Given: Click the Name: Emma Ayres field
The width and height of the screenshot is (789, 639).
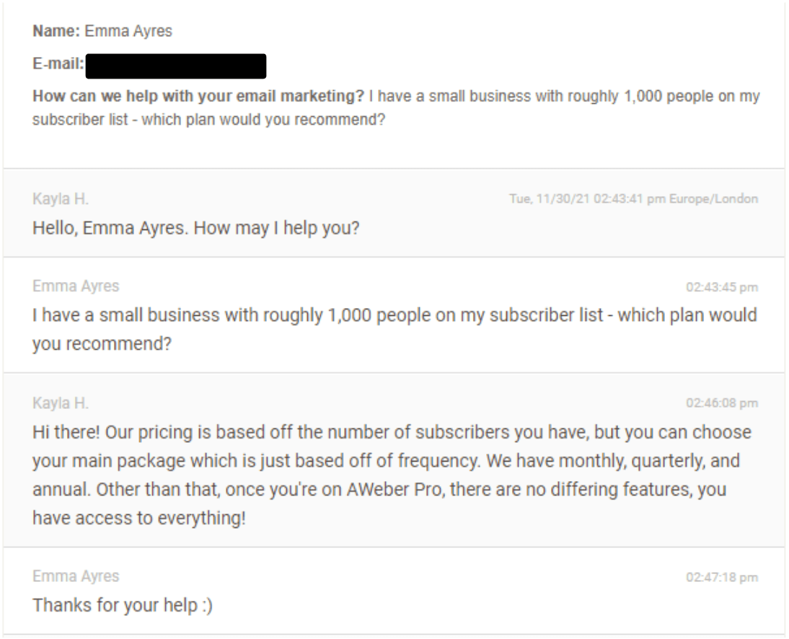Looking at the screenshot, I should (x=102, y=31).
